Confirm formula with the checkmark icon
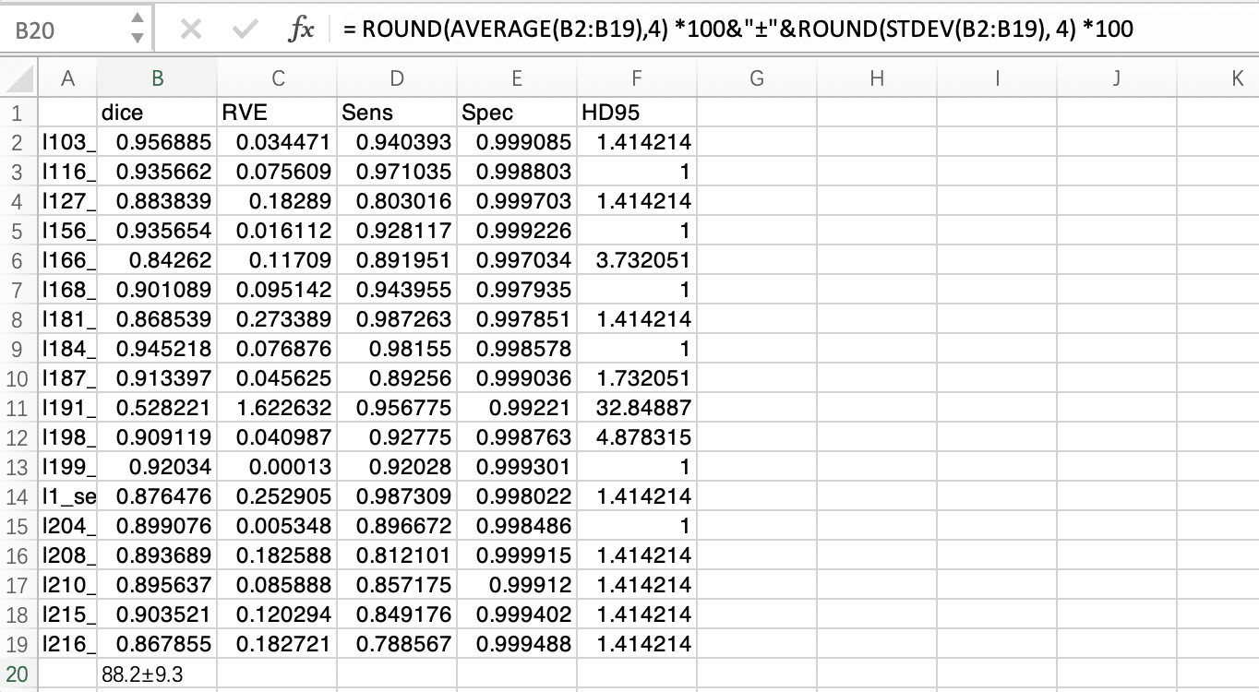Screen dimensions: 1259x692 pyautogui.click(x=246, y=30)
